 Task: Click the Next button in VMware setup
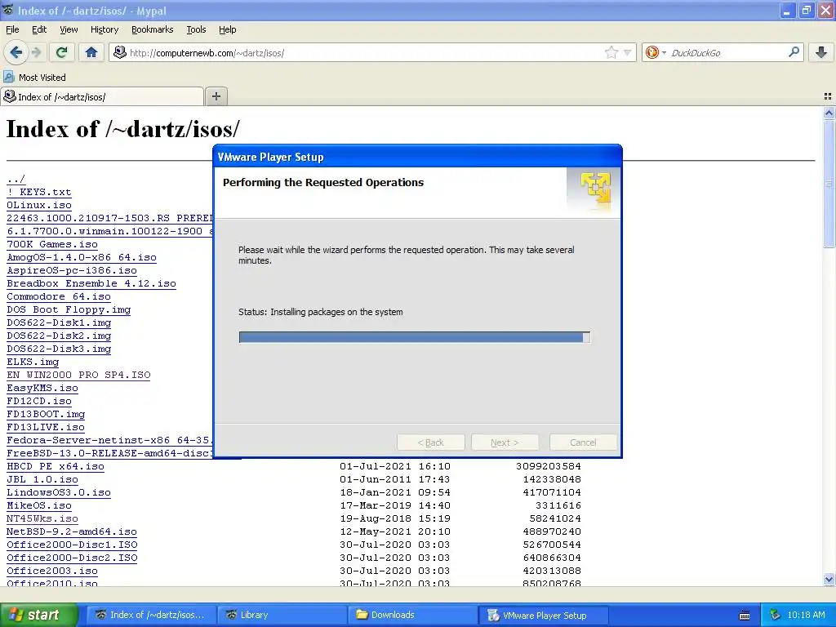tap(505, 442)
